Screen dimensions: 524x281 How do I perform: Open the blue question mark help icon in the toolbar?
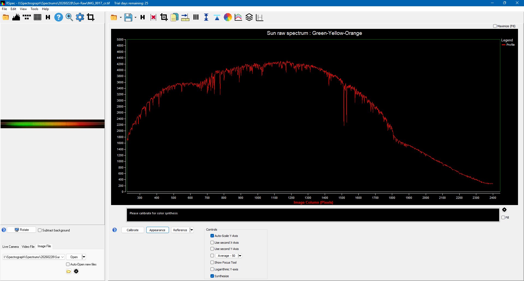point(58,17)
